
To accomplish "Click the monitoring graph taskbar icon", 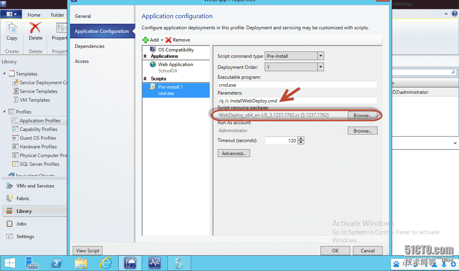I will click(154, 263).
